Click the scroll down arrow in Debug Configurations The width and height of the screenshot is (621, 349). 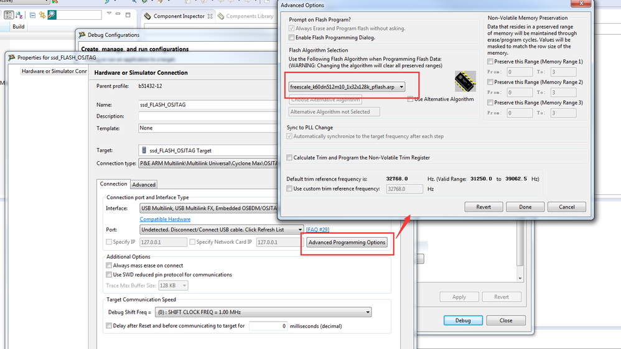pos(520,279)
